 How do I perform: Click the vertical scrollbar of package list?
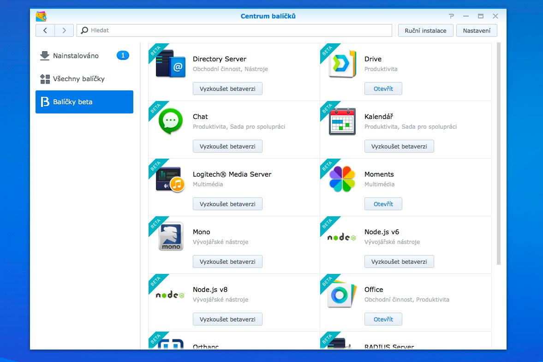coord(498,152)
